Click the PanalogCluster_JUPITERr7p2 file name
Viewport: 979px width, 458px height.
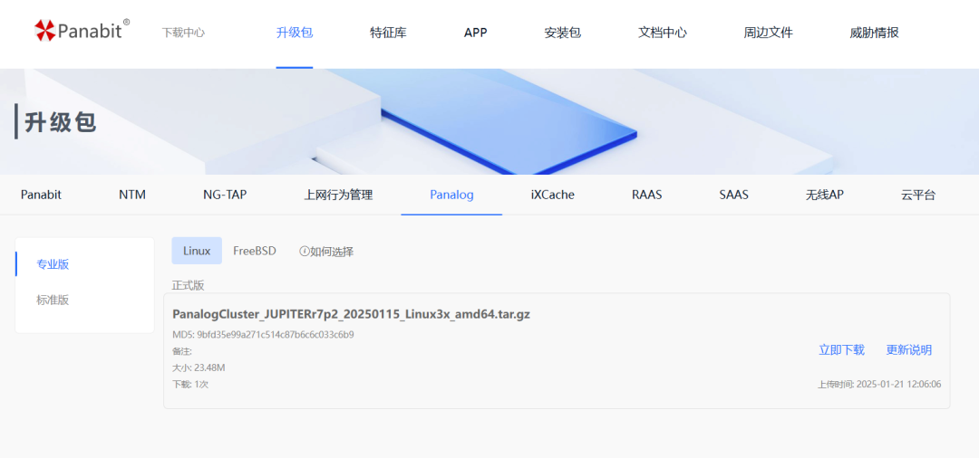point(351,313)
